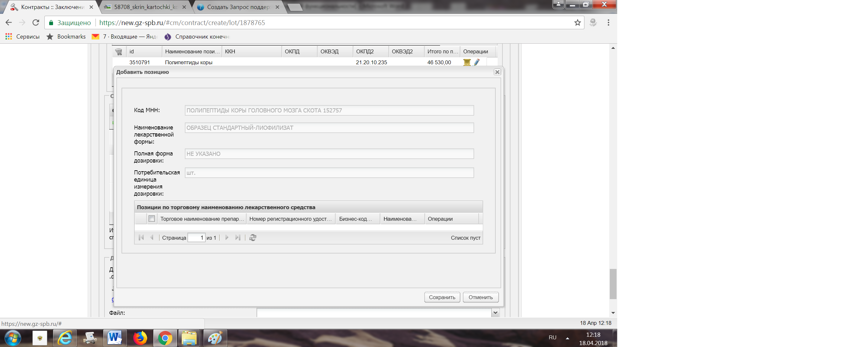The image size is (848, 347).
Task: Click the Потребительская единица измерения field
Action: tap(329, 173)
